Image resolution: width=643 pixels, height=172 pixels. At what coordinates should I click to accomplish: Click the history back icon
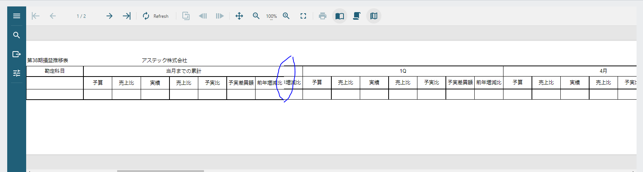[203, 16]
